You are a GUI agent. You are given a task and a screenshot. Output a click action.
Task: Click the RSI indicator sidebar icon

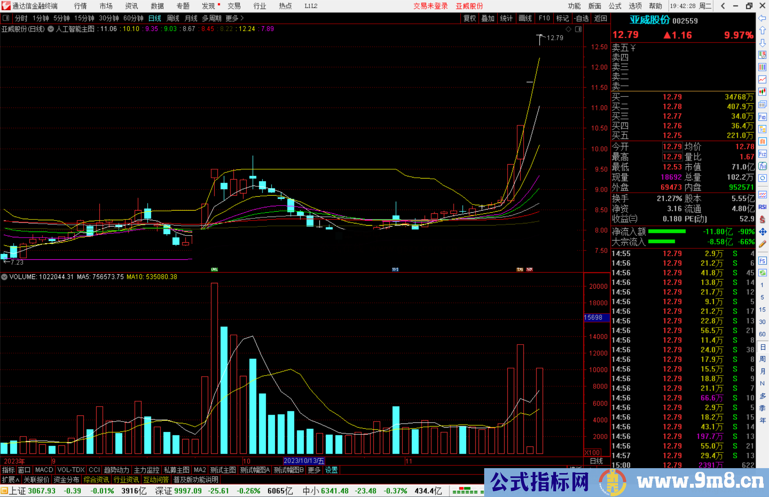(762, 207)
